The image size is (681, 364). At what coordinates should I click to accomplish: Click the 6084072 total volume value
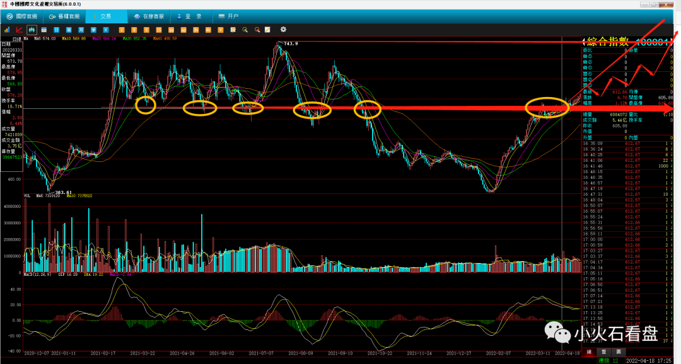point(619,115)
